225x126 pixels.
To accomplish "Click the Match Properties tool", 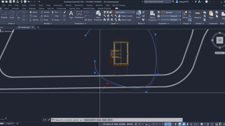I will click(152, 16).
